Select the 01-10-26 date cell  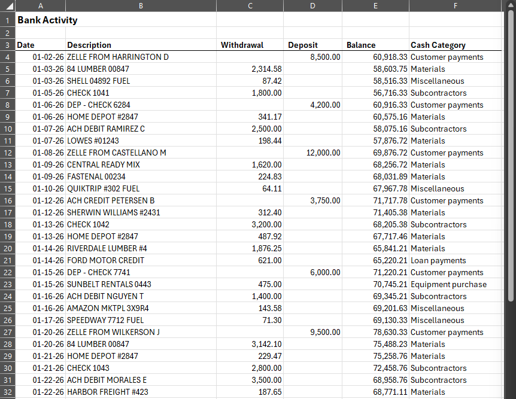41,189
